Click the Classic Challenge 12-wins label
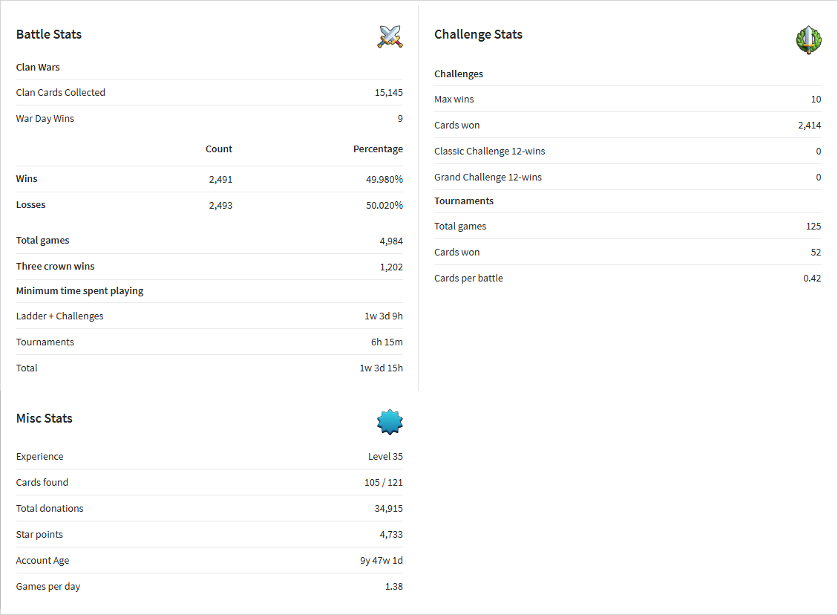The image size is (838, 615). tap(490, 152)
